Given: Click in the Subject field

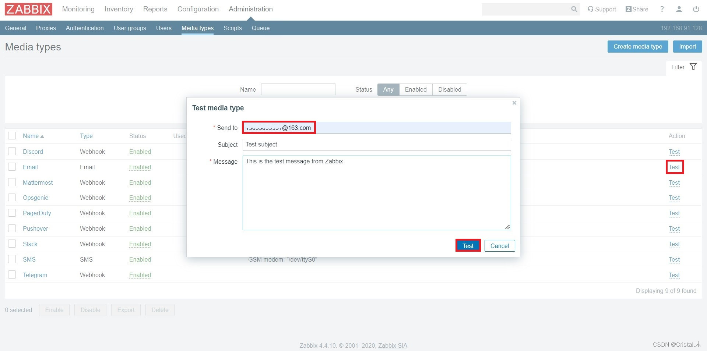Looking at the screenshot, I should tap(377, 145).
